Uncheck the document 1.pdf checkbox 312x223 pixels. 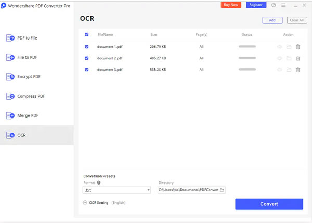click(x=87, y=47)
